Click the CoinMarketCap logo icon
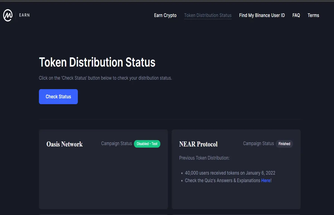This screenshot has height=215, width=334. (x=8, y=15)
